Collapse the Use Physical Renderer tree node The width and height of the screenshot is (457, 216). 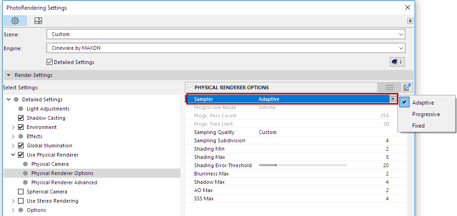pos(13,155)
